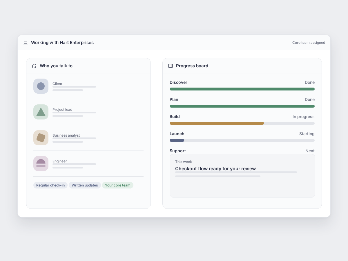Click the Build stage label
348x261 pixels.
tap(175, 117)
